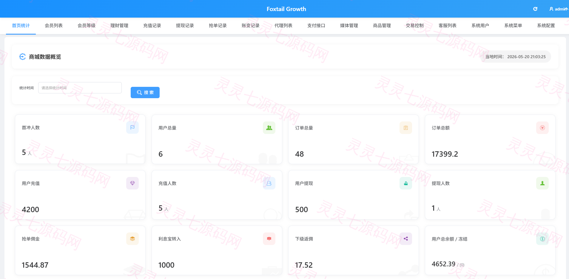Click the 4652.39 balance value

pyautogui.click(x=443, y=264)
